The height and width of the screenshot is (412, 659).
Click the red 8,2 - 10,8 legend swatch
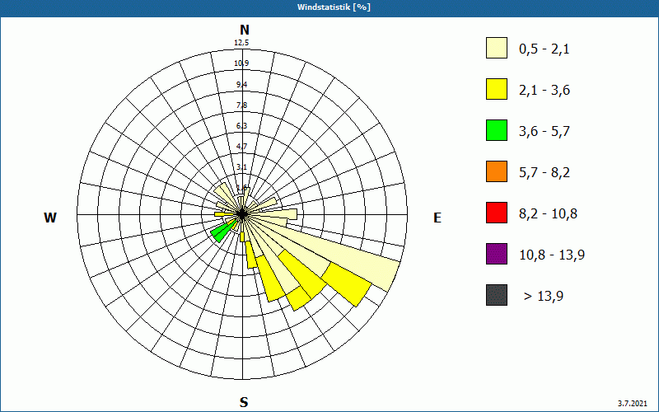tap(497, 213)
